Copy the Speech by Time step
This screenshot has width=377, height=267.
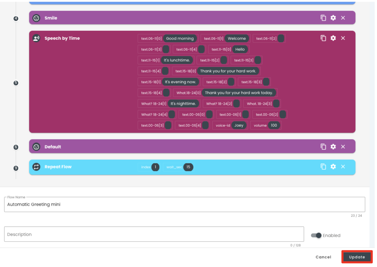click(323, 38)
